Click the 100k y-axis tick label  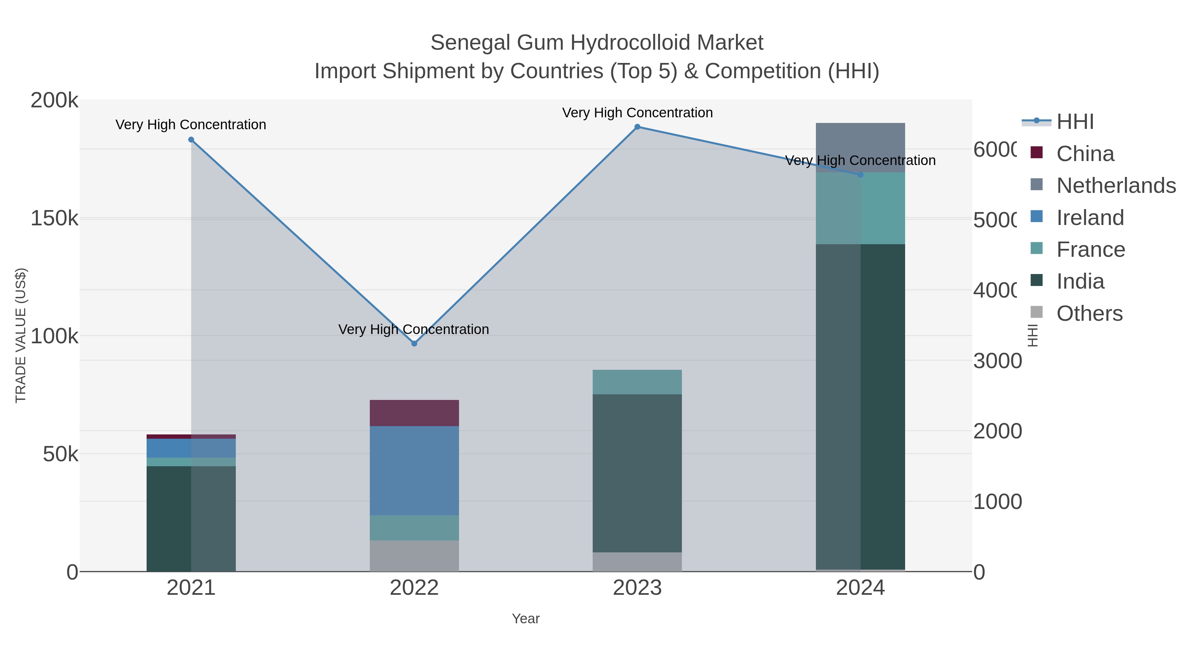coord(54,337)
